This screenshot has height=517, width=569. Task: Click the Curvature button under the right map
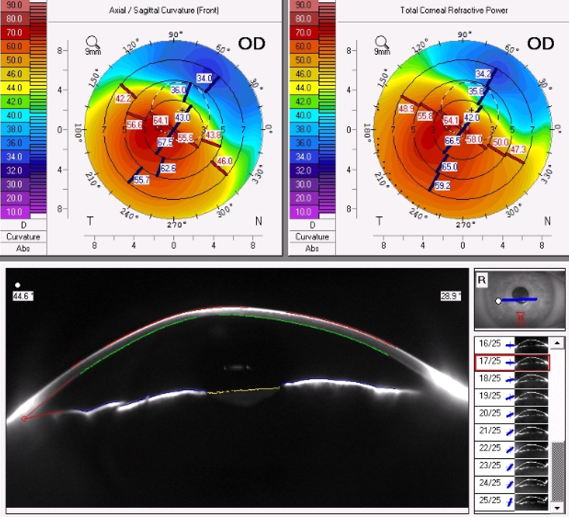[x=313, y=237]
